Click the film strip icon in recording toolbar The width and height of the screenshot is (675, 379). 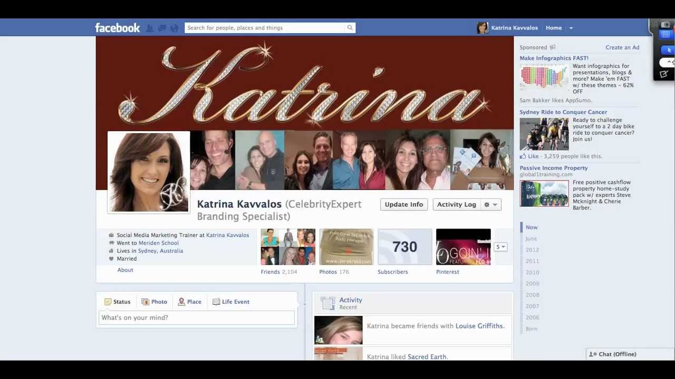tap(666, 35)
